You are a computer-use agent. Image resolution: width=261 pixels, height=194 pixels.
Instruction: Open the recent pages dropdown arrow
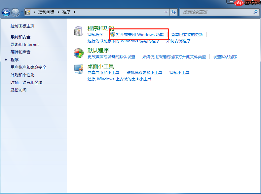(x=22, y=12)
